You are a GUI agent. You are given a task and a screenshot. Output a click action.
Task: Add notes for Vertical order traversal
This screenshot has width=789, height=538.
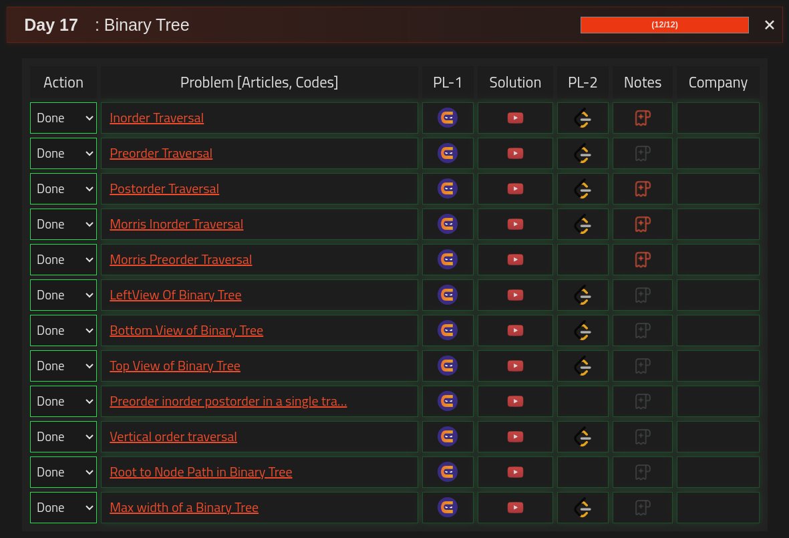point(643,437)
